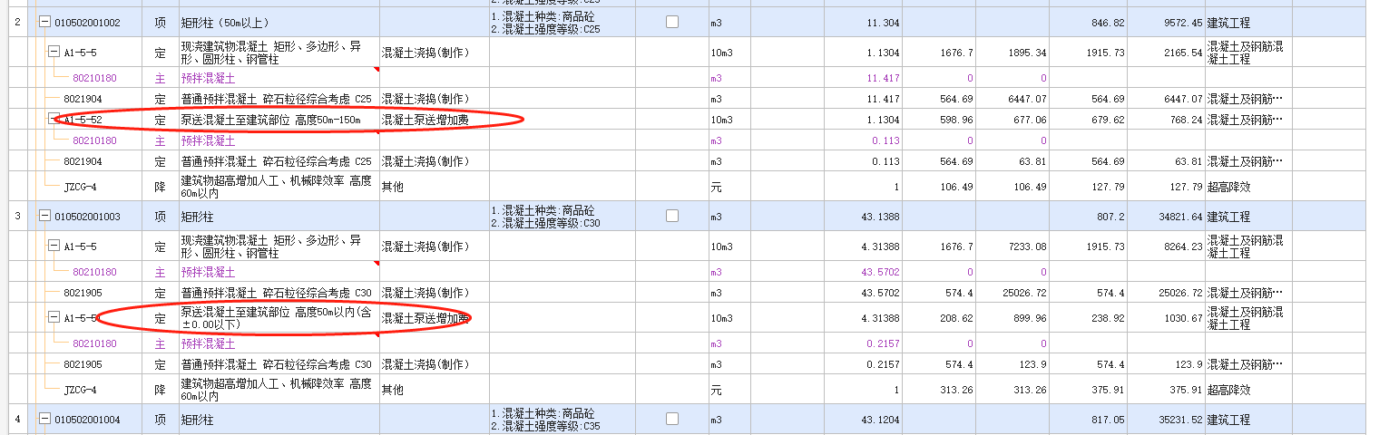Click the 8264.23 total cell

point(1165,246)
